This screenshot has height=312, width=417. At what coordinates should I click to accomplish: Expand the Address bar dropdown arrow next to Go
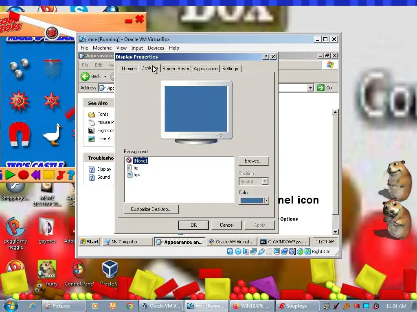pos(310,88)
